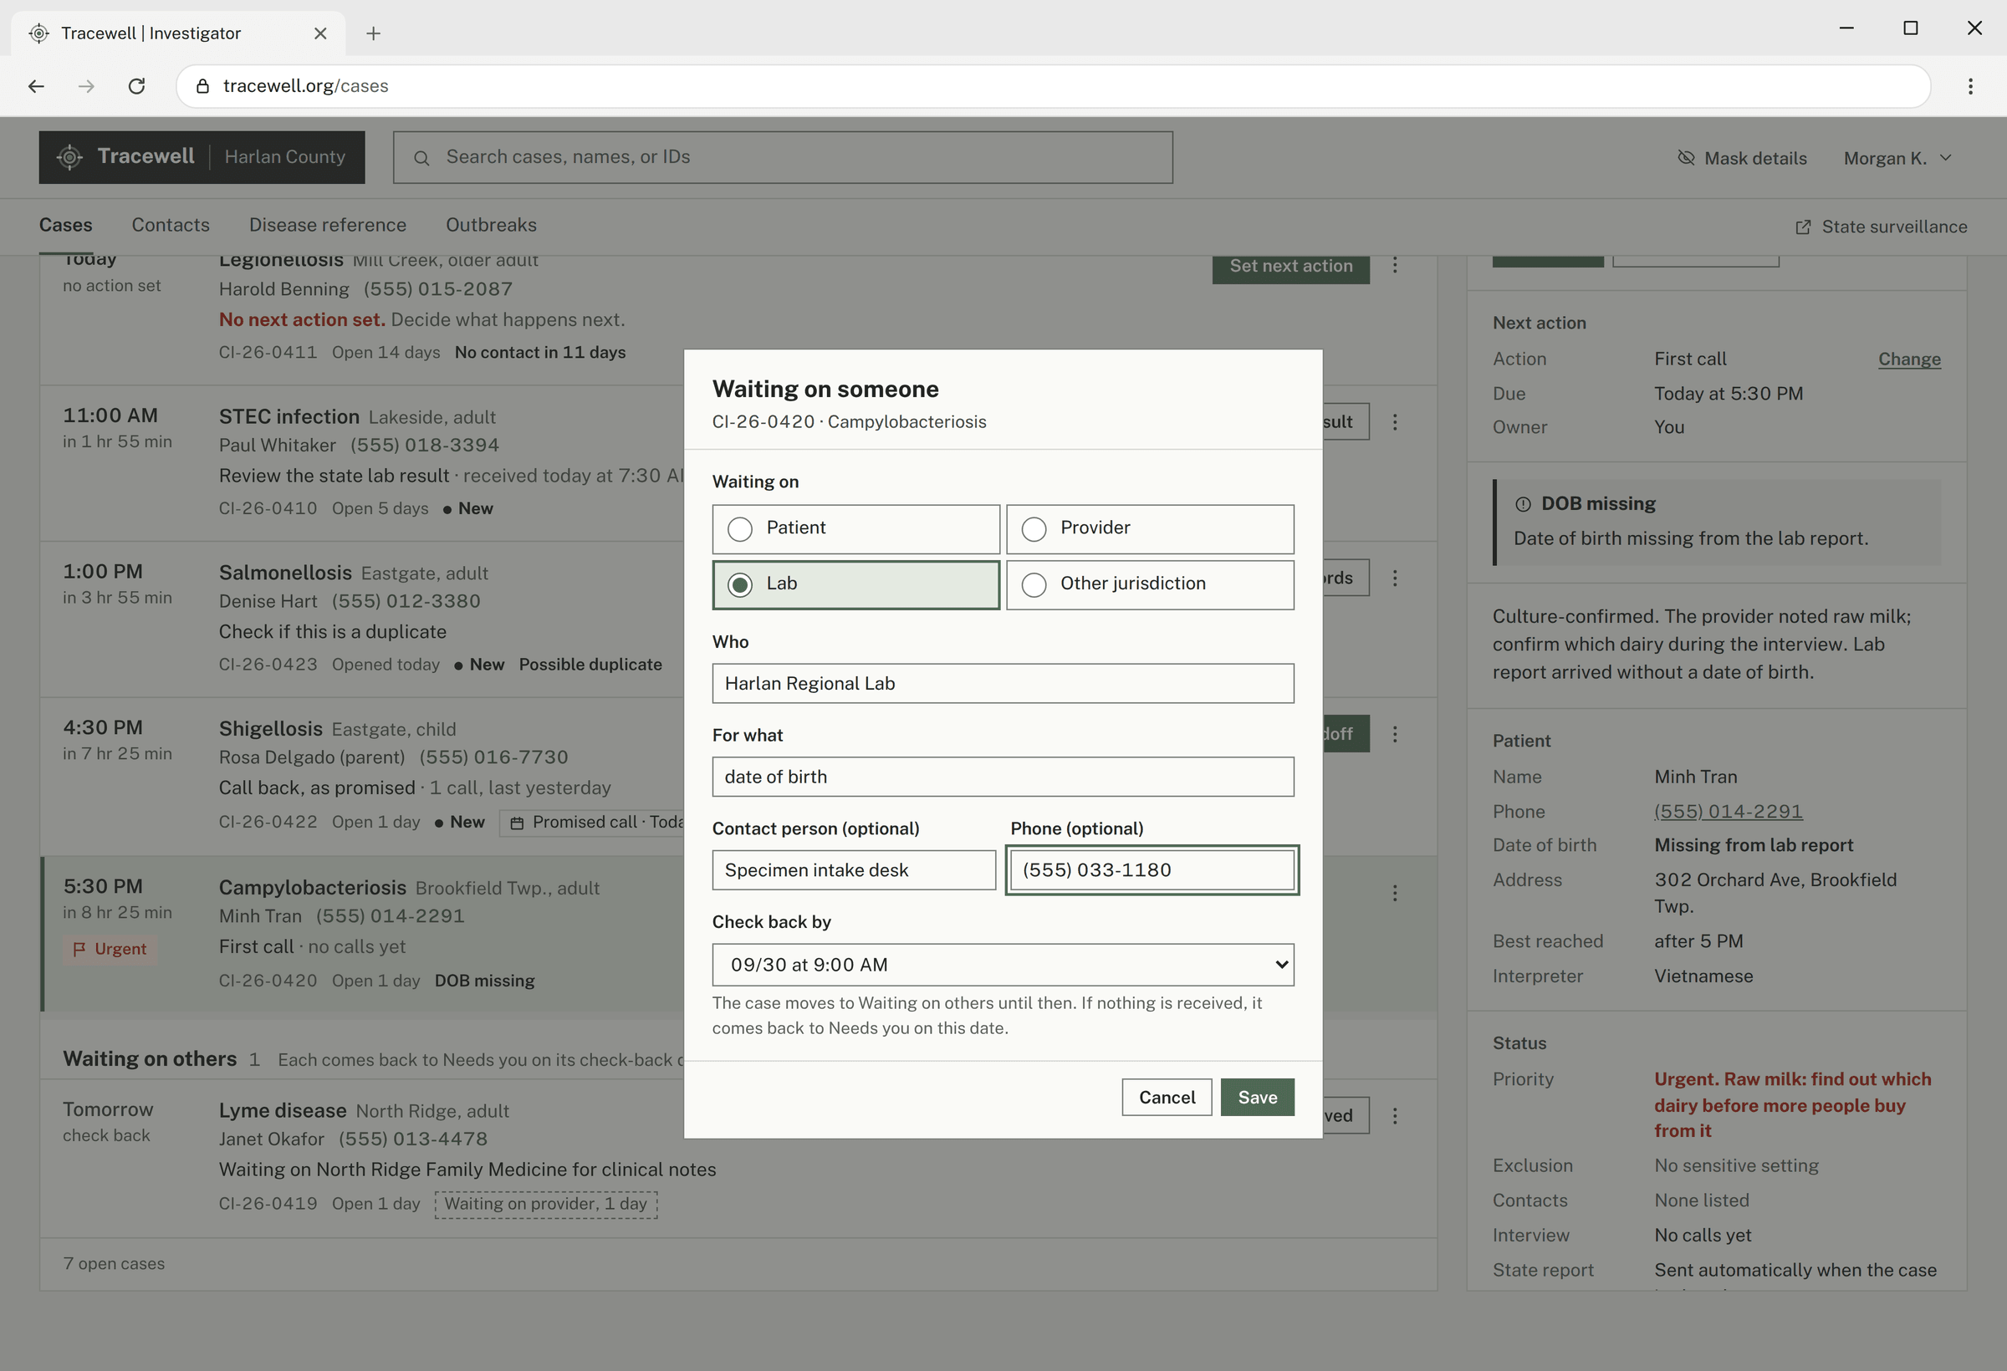Select the Other jurisdiction radio option
The image size is (2007, 1371).
coord(1150,585)
